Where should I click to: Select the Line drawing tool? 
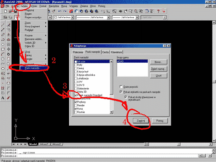click(3, 25)
